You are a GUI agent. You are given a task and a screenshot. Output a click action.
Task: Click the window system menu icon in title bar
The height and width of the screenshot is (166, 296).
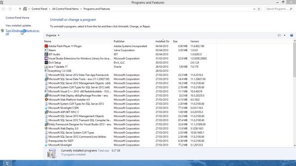click(2, 2)
